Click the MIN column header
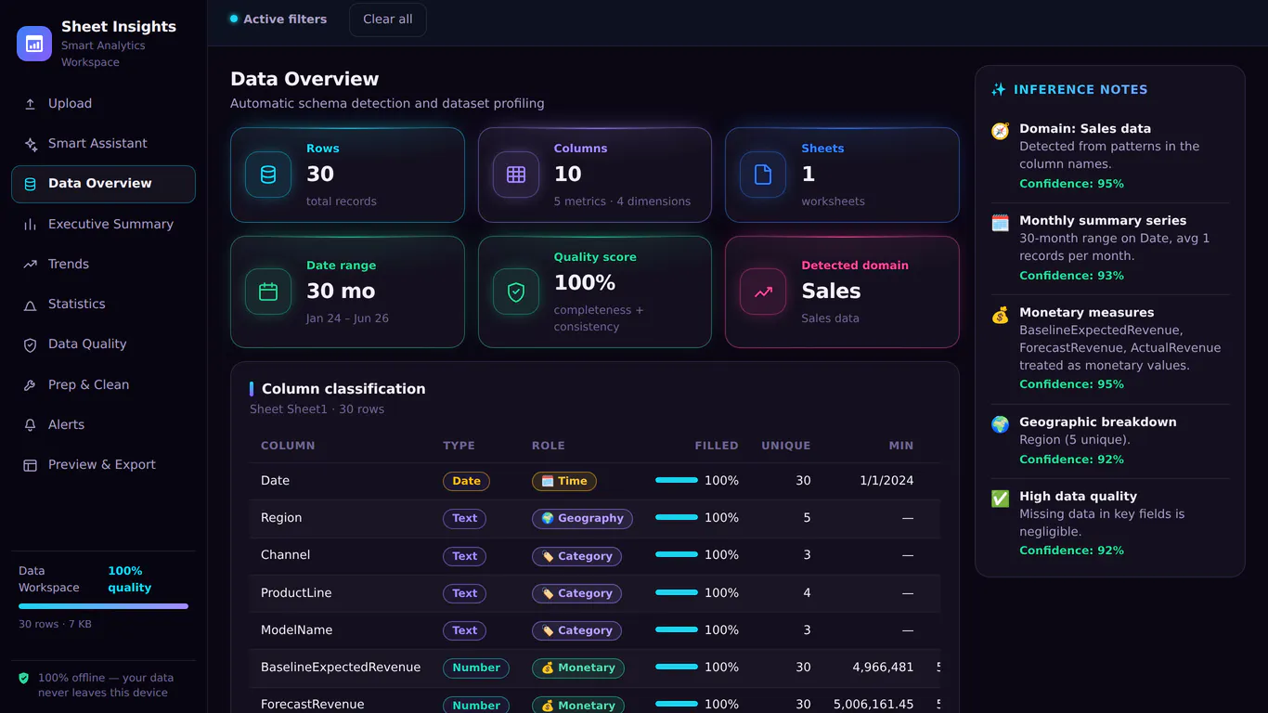 (900, 446)
